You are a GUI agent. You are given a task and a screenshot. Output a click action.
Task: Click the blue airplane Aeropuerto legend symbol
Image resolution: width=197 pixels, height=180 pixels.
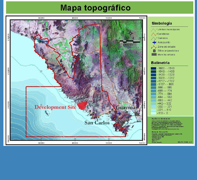coord(154,42)
